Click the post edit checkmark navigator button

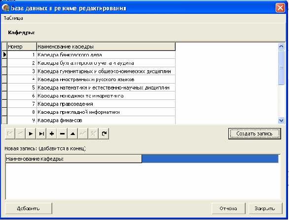point(83,133)
